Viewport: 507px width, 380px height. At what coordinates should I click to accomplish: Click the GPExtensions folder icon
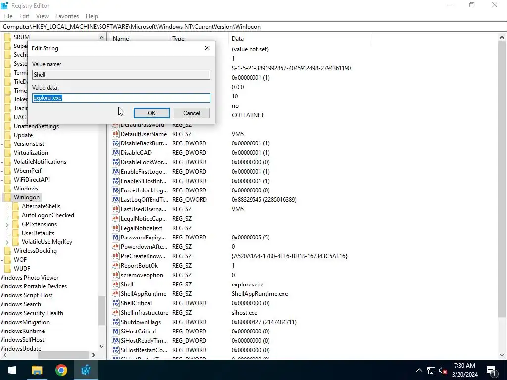pos(15,224)
